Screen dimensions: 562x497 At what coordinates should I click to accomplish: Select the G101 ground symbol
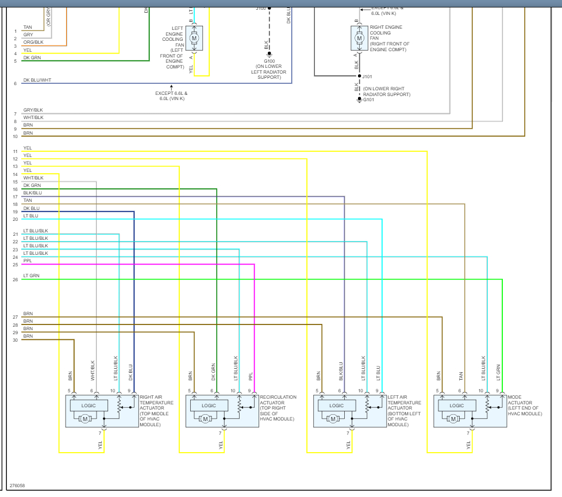click(x=360, y=100)
